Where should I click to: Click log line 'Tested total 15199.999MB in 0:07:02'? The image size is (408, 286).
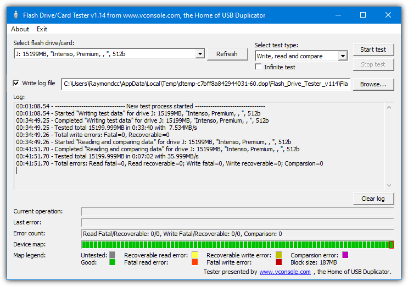107,156
